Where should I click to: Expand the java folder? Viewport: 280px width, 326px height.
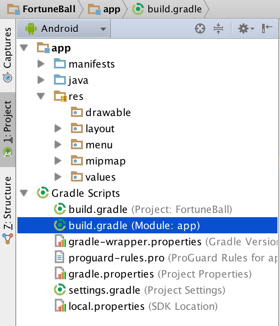41,80
